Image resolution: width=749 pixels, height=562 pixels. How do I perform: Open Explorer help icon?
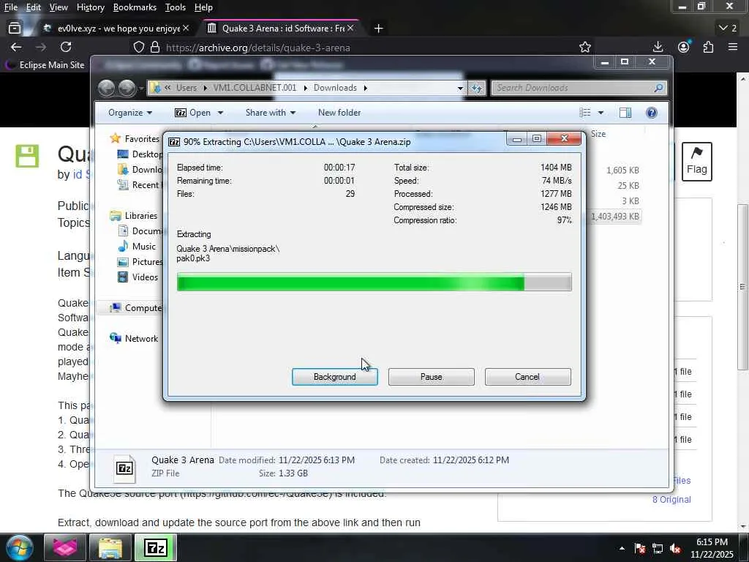(651, 113)
